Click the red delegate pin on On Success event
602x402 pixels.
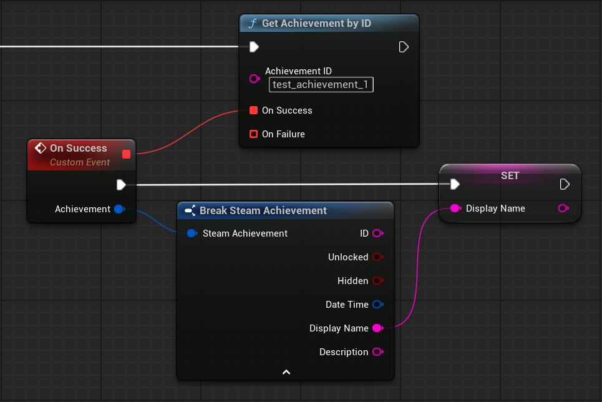[x=126, y=154]
